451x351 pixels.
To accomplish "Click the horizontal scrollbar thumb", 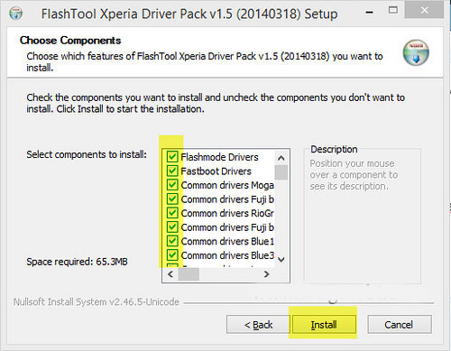I will (189, 274).
